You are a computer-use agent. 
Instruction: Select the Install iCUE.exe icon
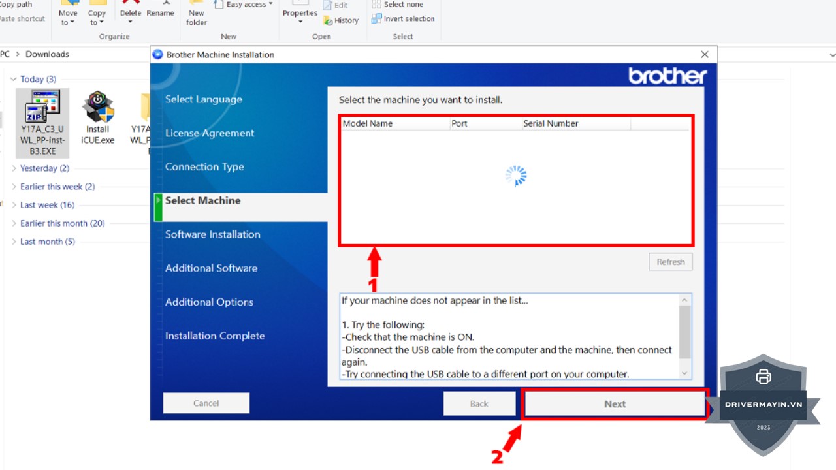(x=98, y=108)
